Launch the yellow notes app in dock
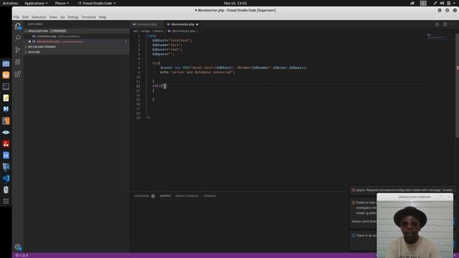The height and width of the screenshot is (258, 459). point(6,97)
